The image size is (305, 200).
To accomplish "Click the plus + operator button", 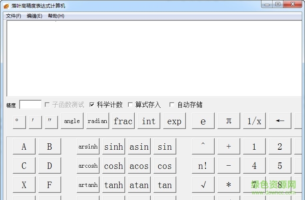I will click(x=229, y=146).
